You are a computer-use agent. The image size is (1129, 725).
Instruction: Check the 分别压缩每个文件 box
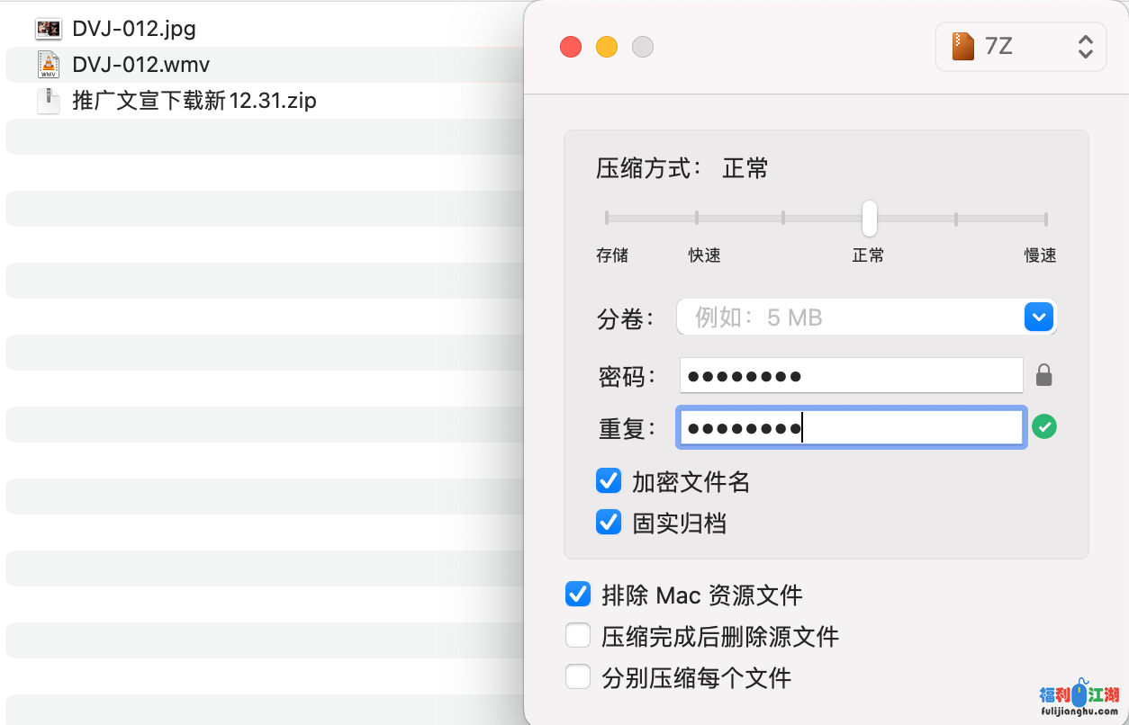click(578, 676)
